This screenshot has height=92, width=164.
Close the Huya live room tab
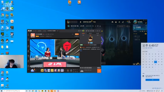click(58, 31)
